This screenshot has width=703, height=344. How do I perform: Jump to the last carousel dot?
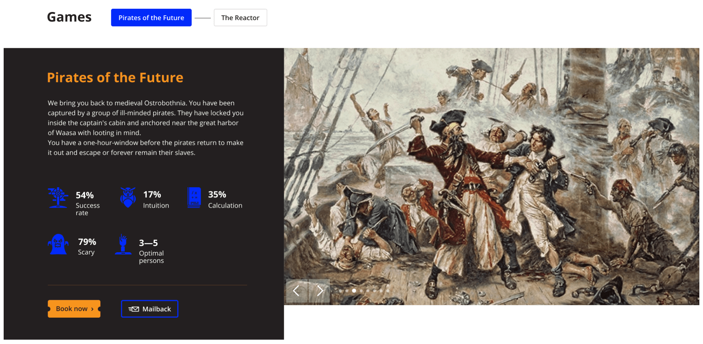[388, 291]
